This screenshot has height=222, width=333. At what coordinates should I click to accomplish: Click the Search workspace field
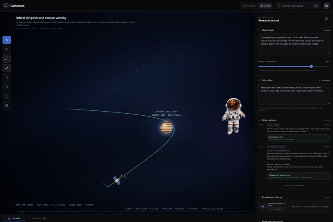[298, 6]
